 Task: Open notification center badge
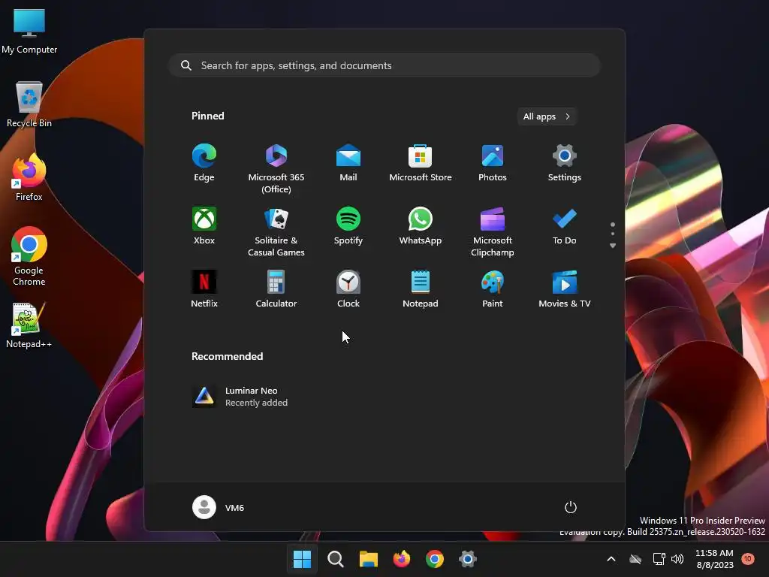pyautogui.click(x=748, y=559)
